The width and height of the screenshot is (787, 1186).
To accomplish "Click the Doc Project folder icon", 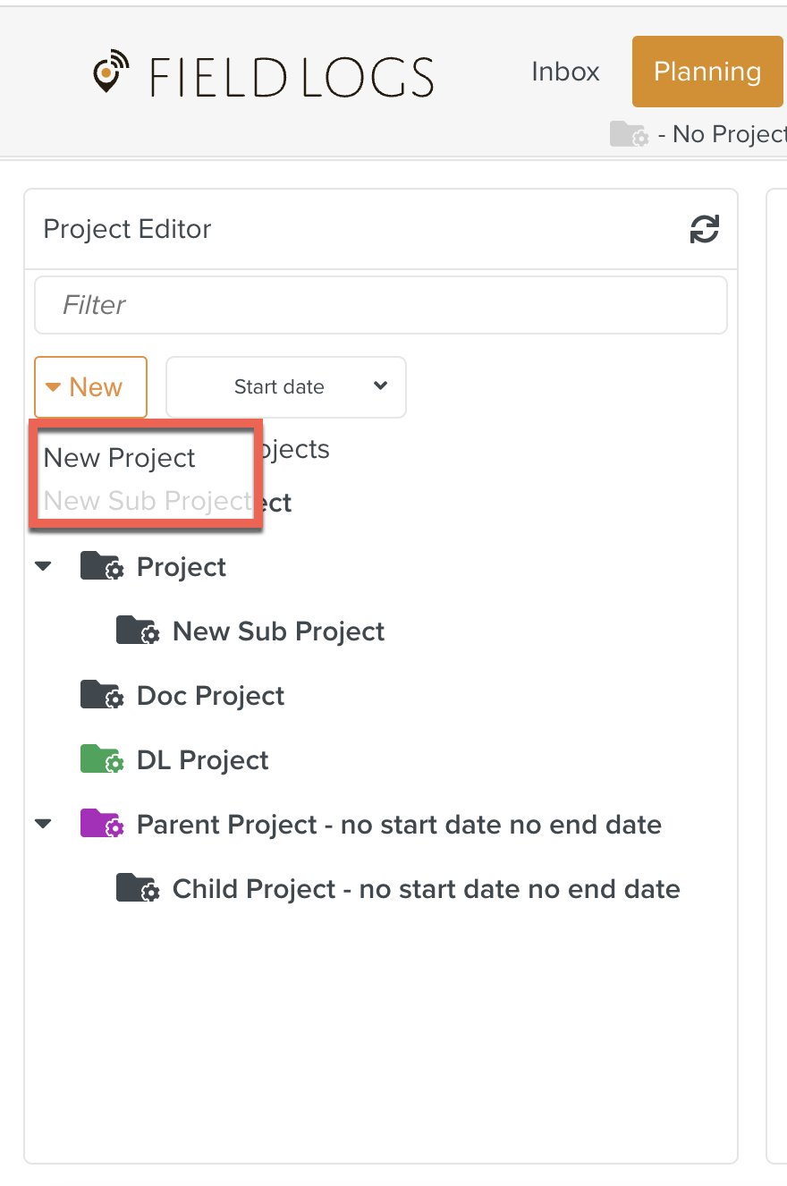I will coord(102,696).
